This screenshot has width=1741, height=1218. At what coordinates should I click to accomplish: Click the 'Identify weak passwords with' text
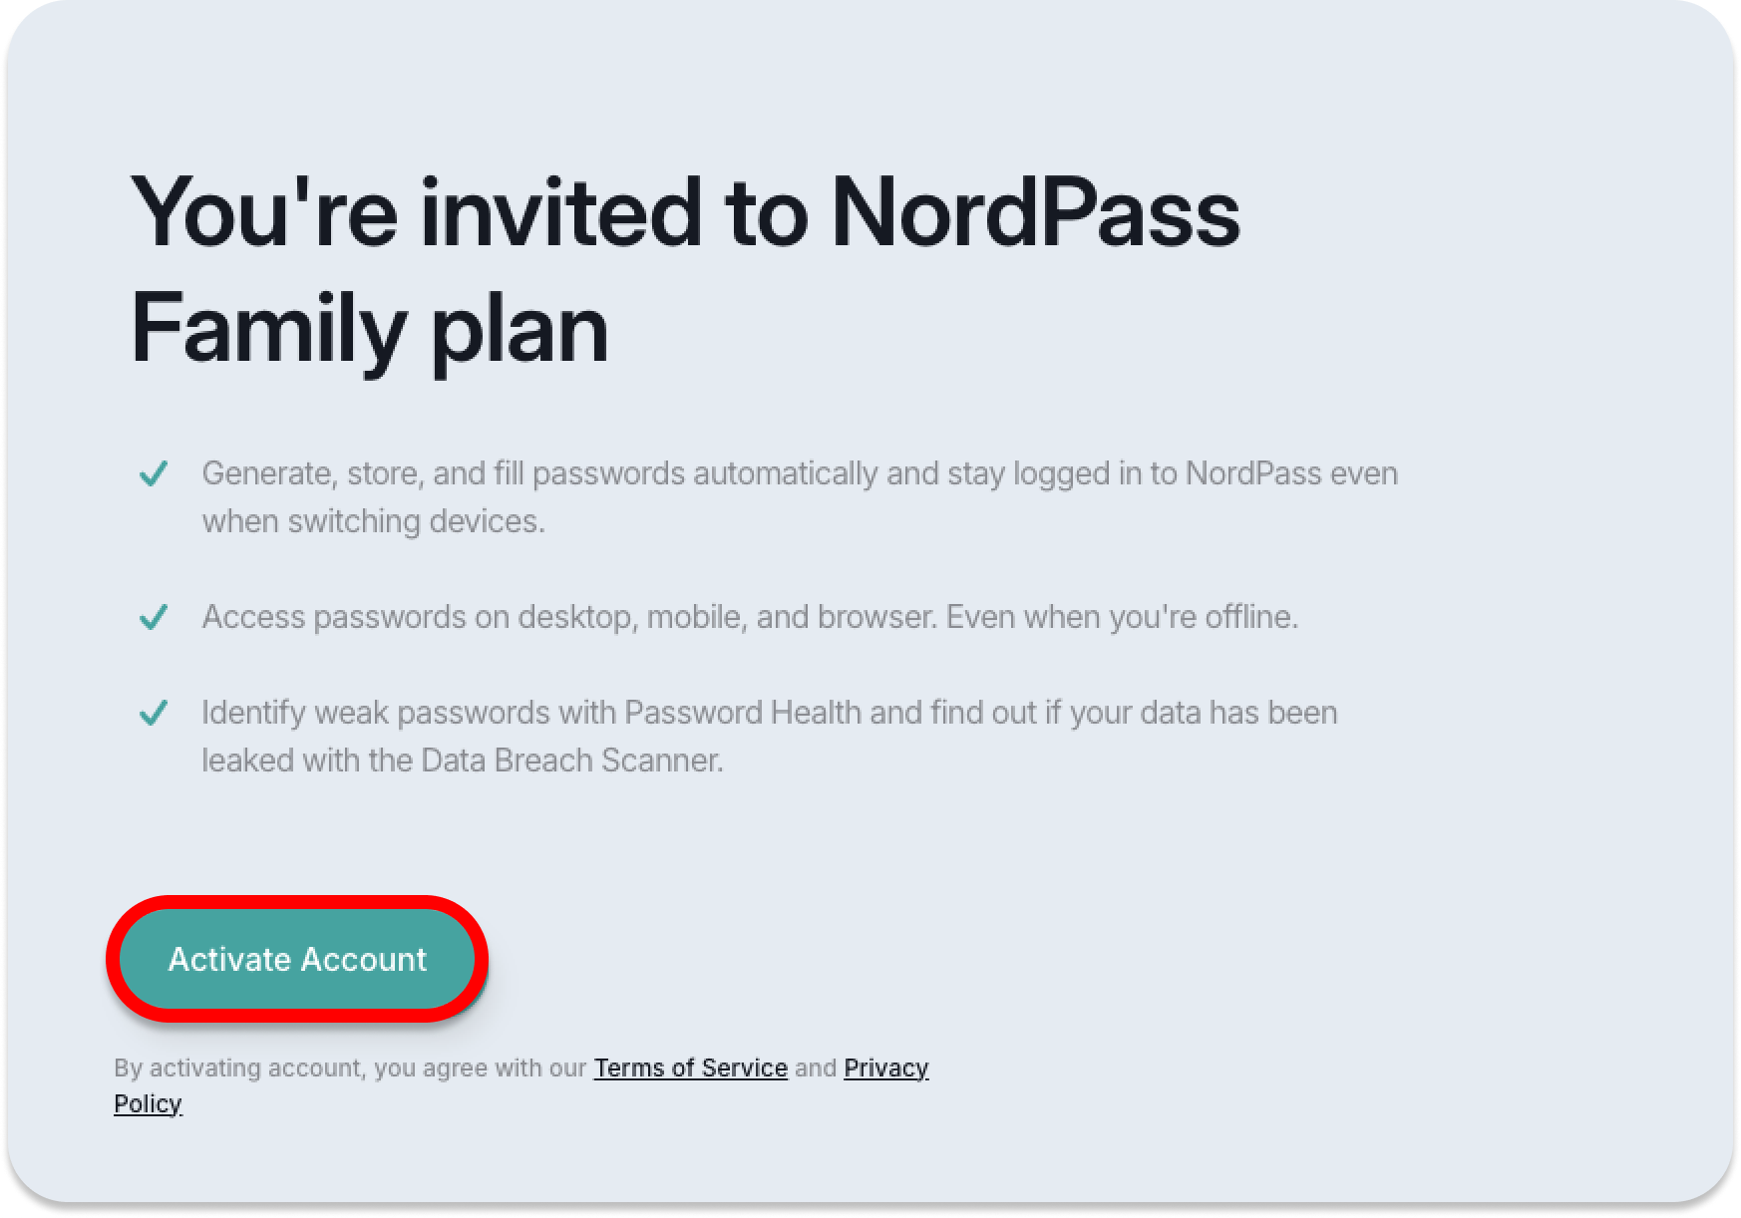point(409,713)
